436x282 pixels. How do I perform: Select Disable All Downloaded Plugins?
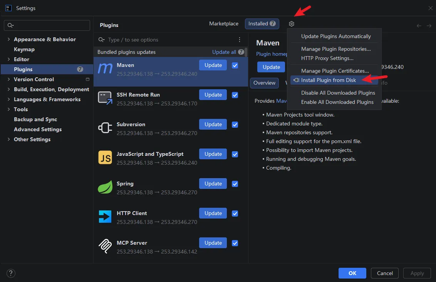tap(334, 93)
